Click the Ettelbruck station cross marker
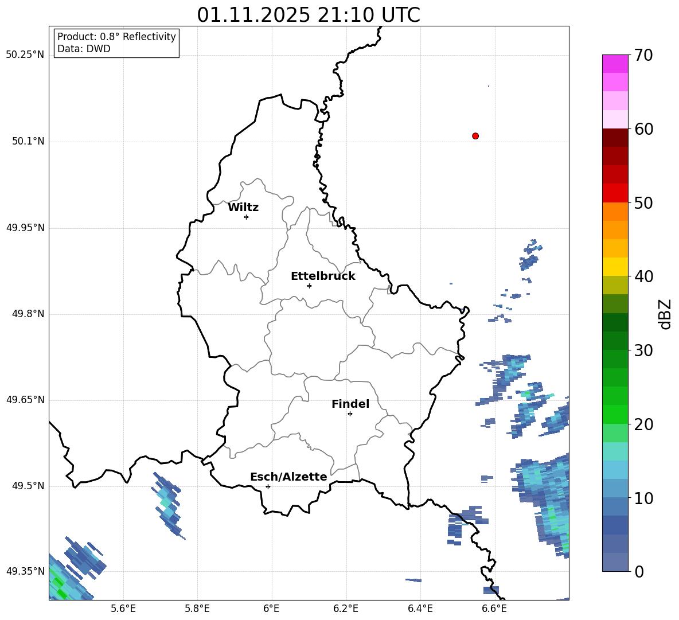679x620 pixels. pos(309,286)
